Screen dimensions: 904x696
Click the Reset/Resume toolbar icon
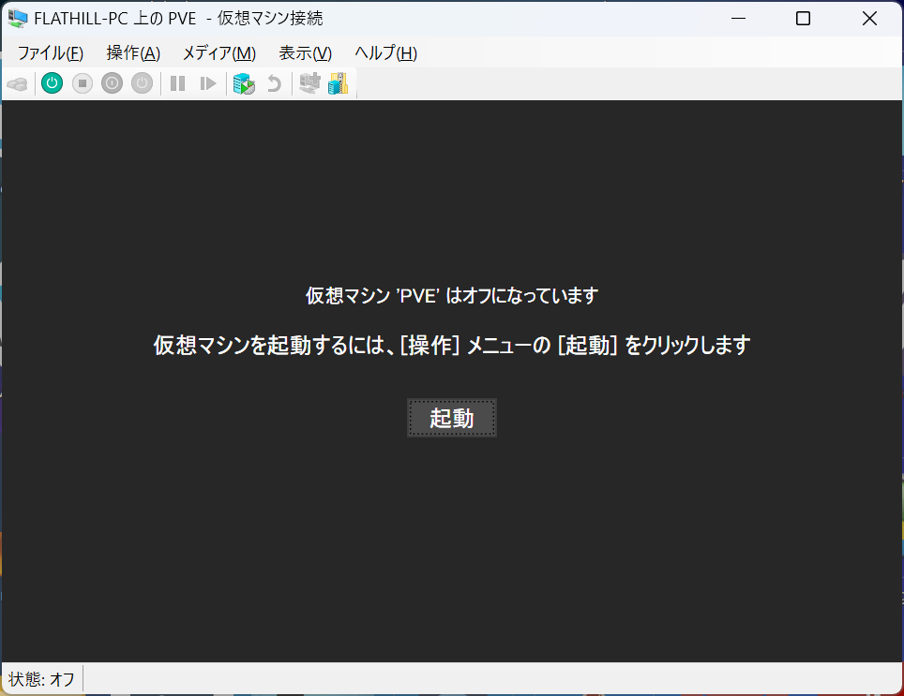point(207,84)
